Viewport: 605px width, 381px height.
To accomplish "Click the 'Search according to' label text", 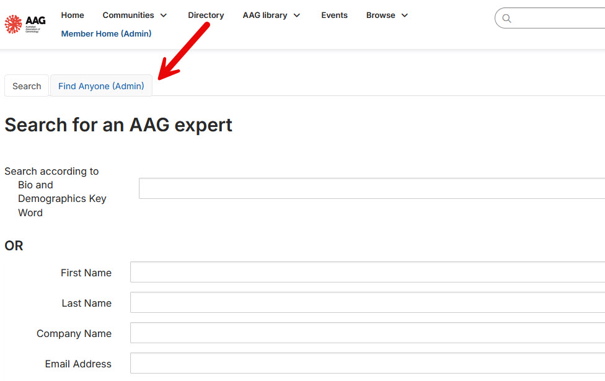I will [x=51, y=171].
